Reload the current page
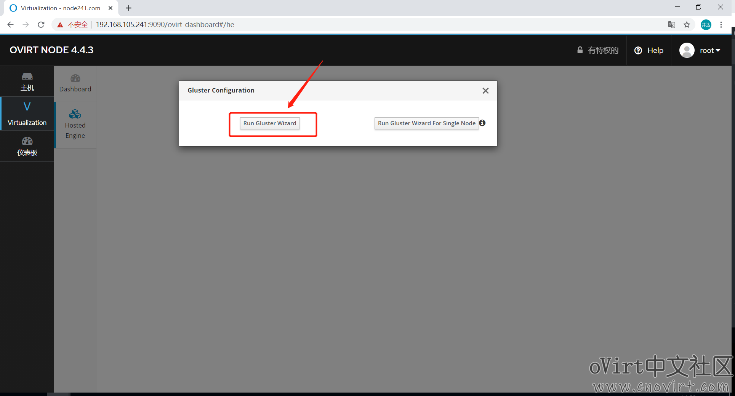 point(41,25)
